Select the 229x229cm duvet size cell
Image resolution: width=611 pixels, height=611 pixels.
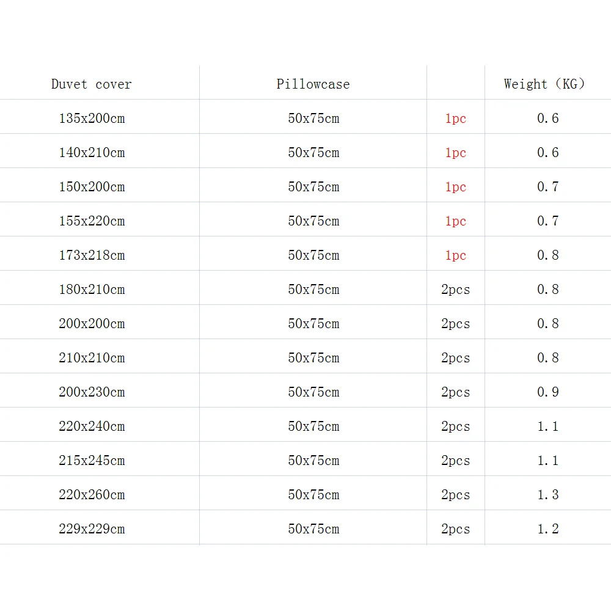92,529
